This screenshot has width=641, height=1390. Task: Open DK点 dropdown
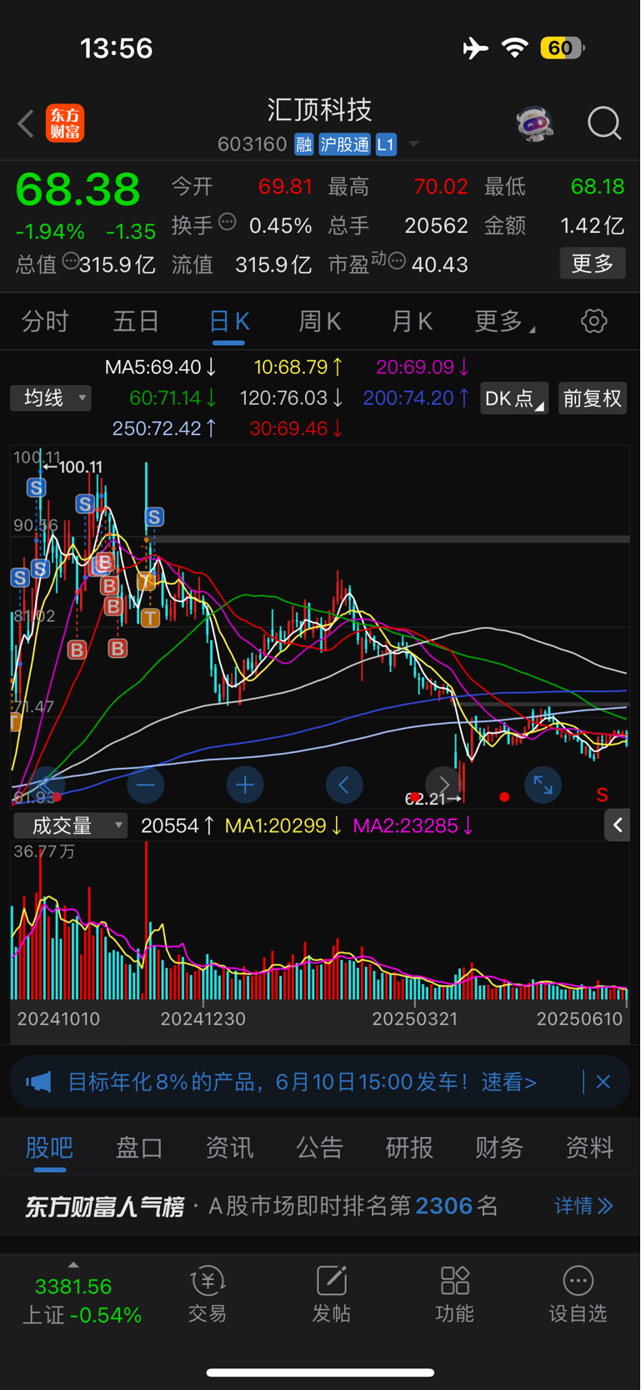pyautogui.click(x=514, y=398)
